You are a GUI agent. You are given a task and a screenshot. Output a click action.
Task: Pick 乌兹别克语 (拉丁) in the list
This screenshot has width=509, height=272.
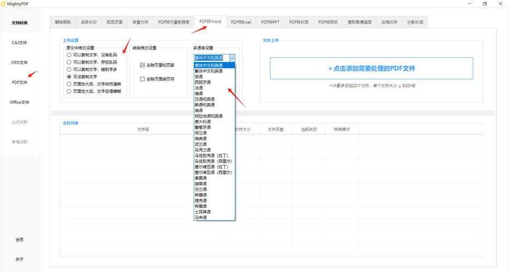(214, 155)
